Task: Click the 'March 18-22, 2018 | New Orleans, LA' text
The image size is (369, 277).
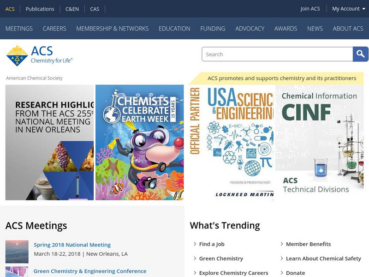Action: coord(81,254)
